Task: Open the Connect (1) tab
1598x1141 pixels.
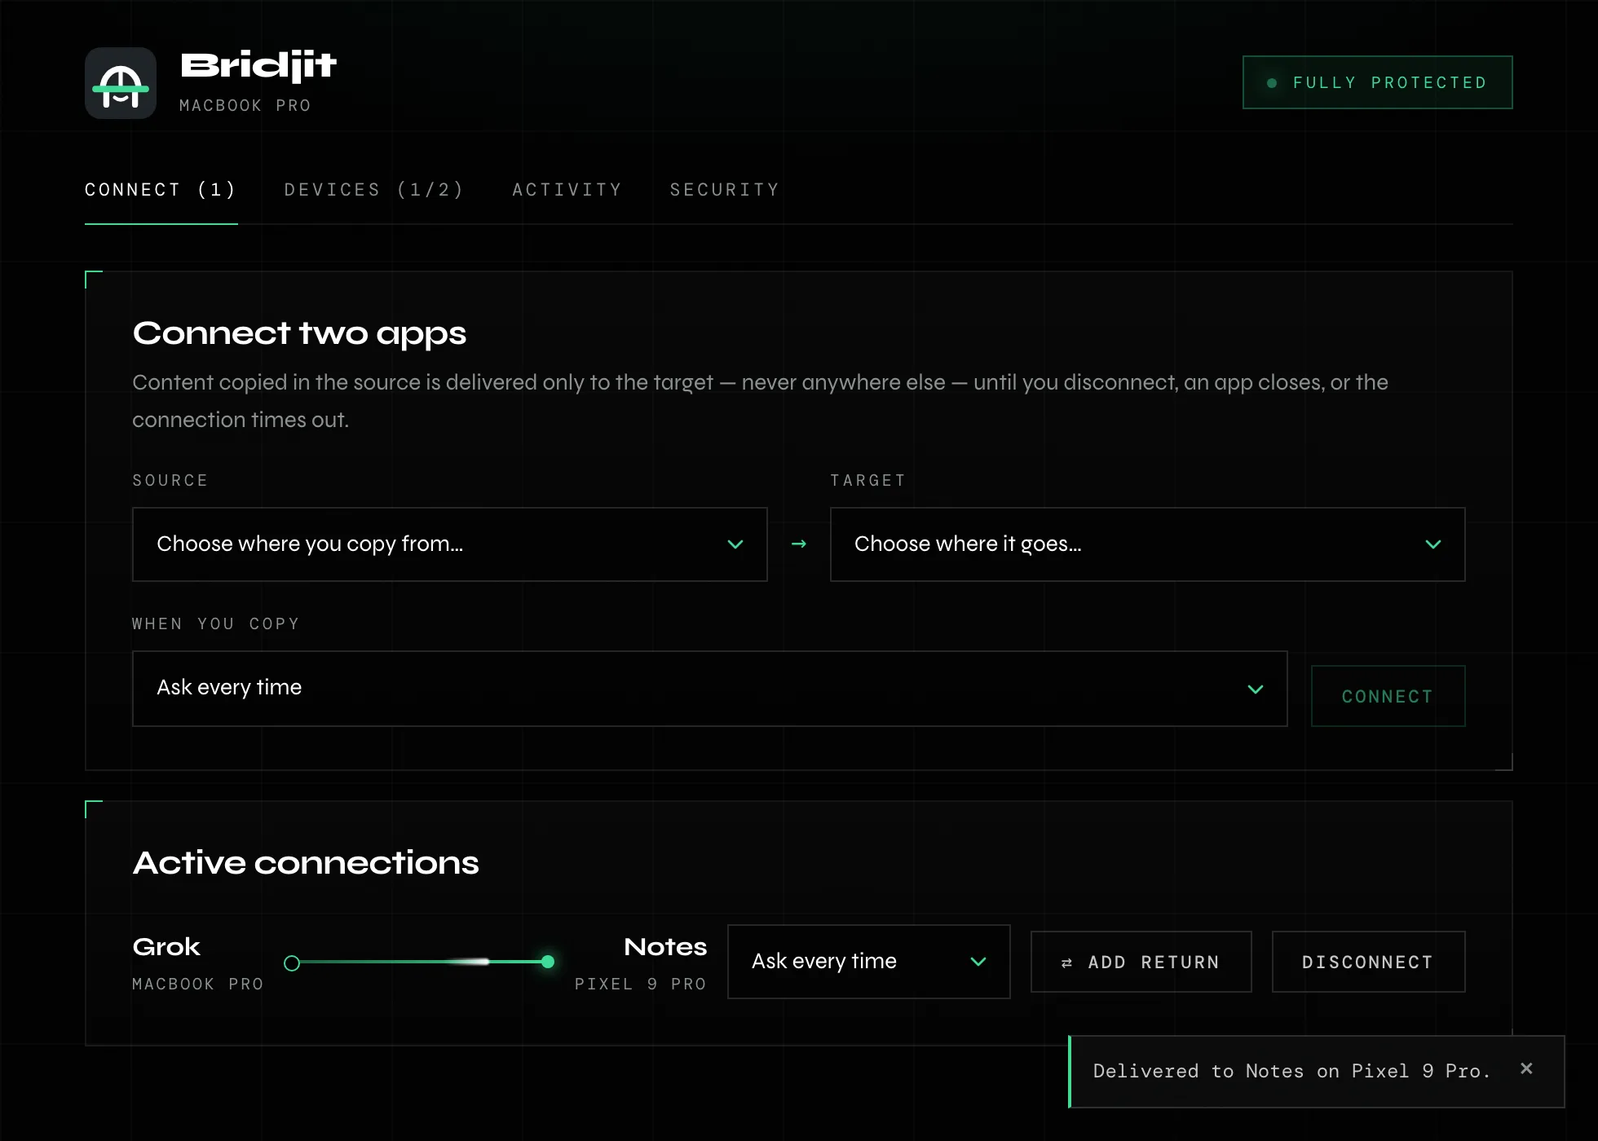Action: pos(161,190)
